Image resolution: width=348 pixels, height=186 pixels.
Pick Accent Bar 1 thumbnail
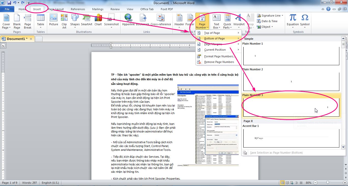point(291,138)
